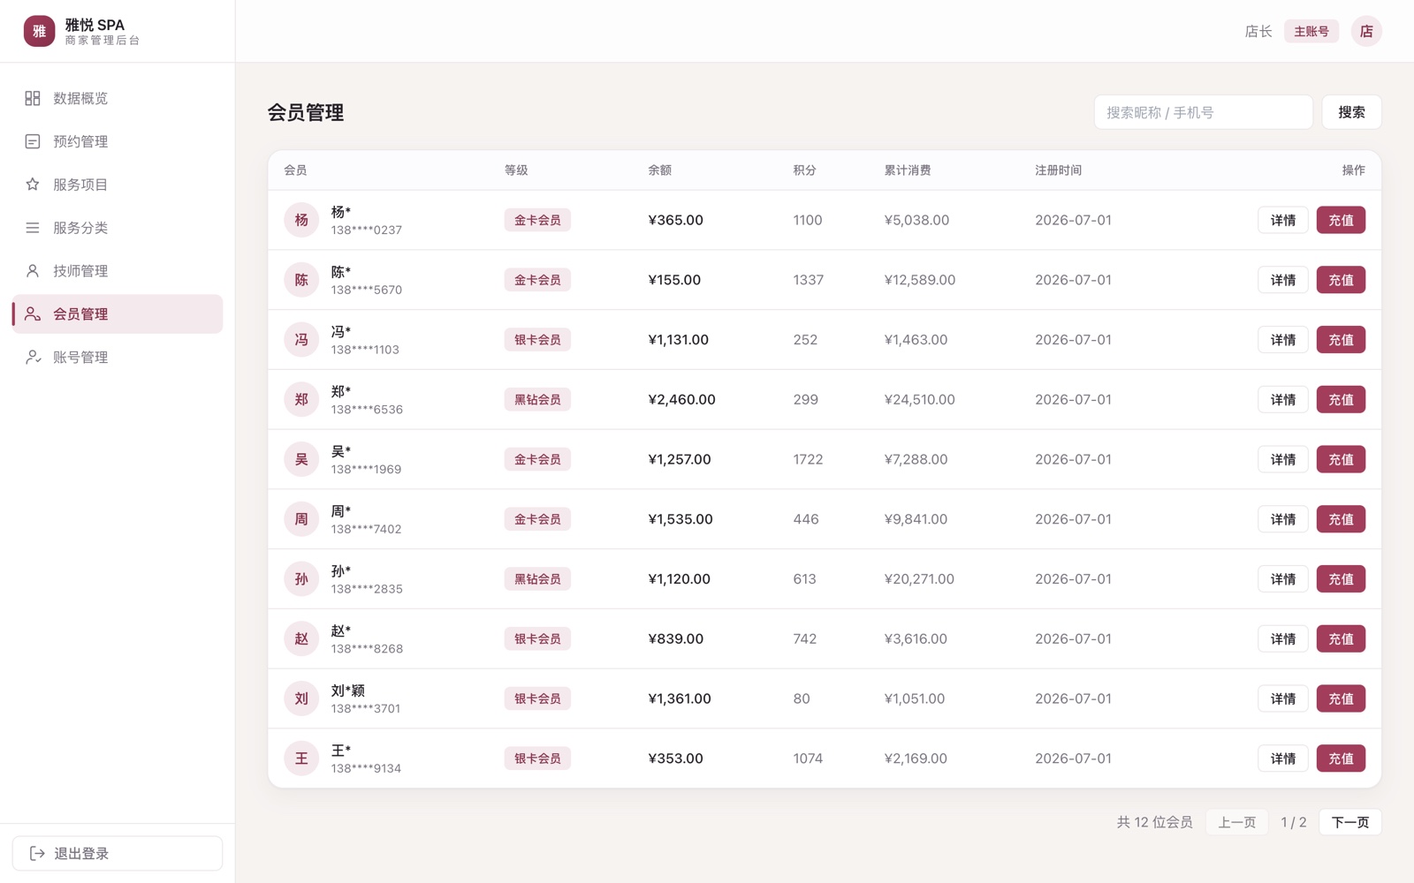The image size is (1414, 883).
Task: Open 详情 for member 赵*
Action: pyautogui.click(x=1283, y=638)
